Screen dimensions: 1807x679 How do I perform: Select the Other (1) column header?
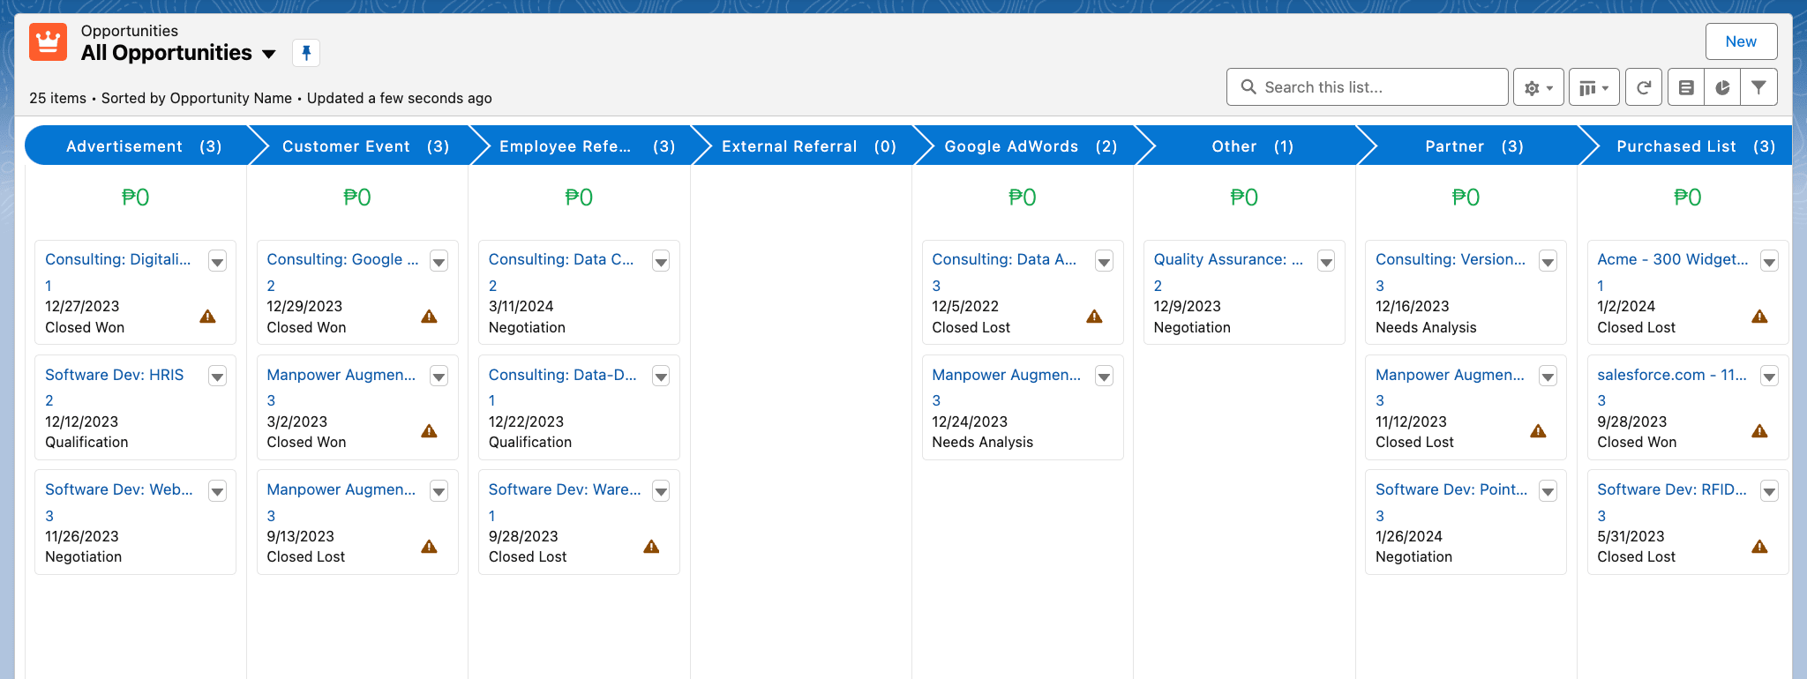click(x=1252, y=145)
